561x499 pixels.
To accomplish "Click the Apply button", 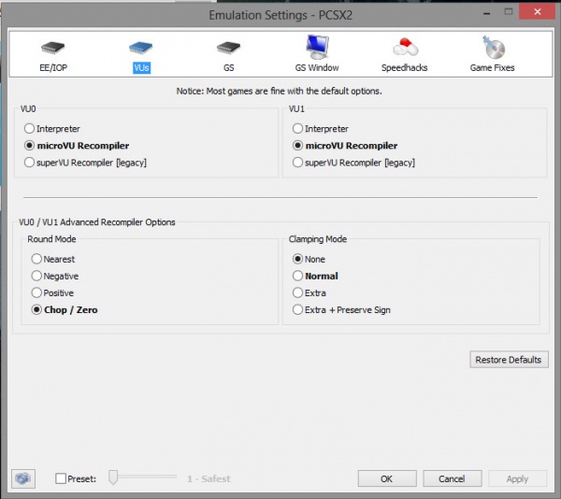I will click(x=517, y=478).
